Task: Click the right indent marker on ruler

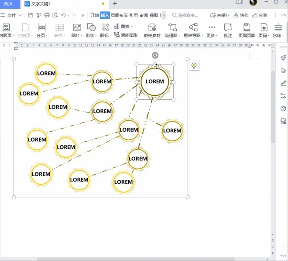Action: pos(250,46)
